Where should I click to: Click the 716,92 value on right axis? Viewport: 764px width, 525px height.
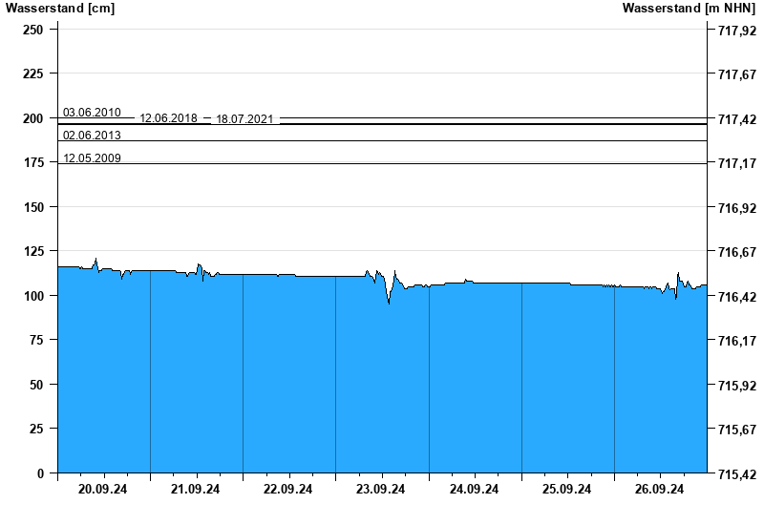pos(737,208)
